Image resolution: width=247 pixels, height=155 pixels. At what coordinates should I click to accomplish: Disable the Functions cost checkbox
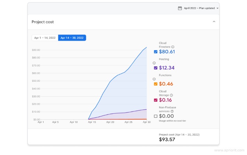pyautogui.click(x=156, y=84)
